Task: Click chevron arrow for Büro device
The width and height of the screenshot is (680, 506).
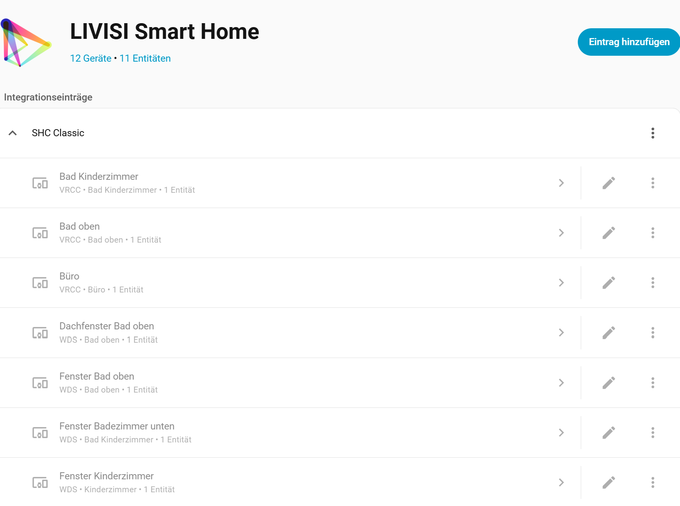Action: pos(561,283)
